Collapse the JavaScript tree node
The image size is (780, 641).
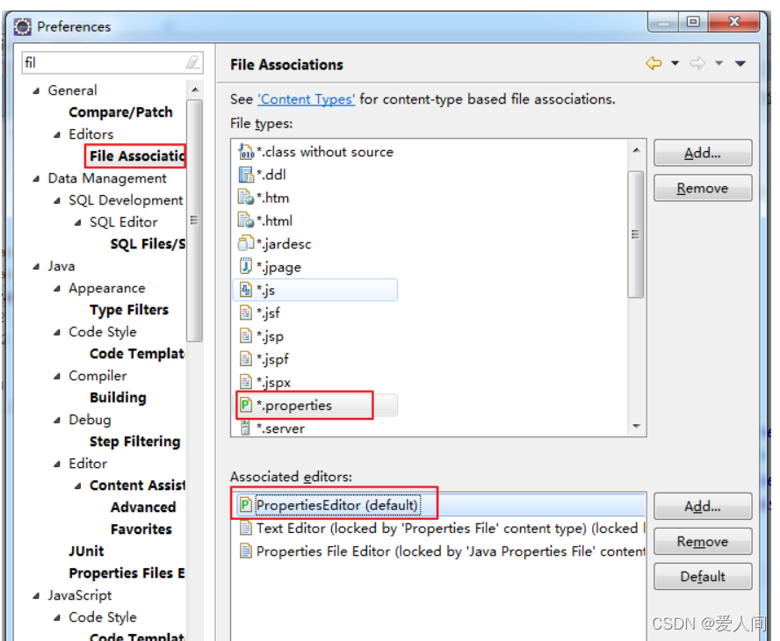coord(36,595)
